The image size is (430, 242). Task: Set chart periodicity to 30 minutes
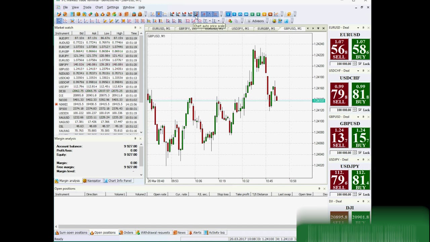click(246, 14)
